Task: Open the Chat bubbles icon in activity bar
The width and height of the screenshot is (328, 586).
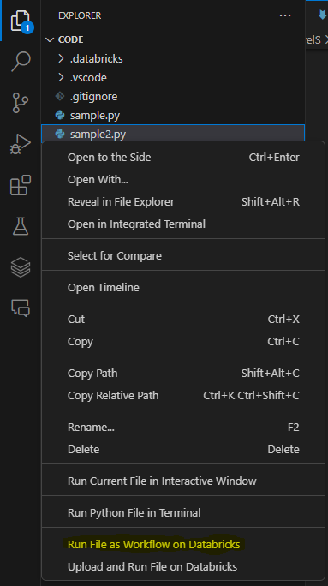Action: pos(21,308)
